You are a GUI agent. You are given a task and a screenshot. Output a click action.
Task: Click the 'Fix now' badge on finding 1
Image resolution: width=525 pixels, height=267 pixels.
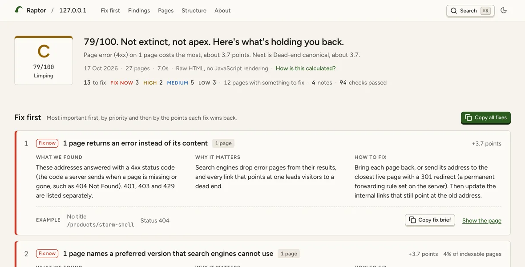pos(47,143)
